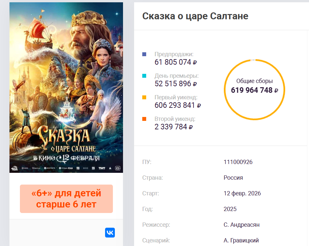Click the ПУ number 111000926
This screenshot has height=246, width=309.
point(238,162)
